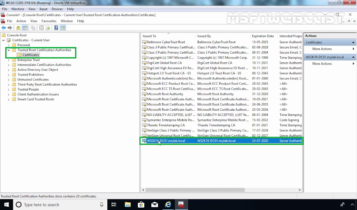Open the VirtualBox Machine menu
The width and height of the screenshot is (357, 210).
tap(18, 9)
